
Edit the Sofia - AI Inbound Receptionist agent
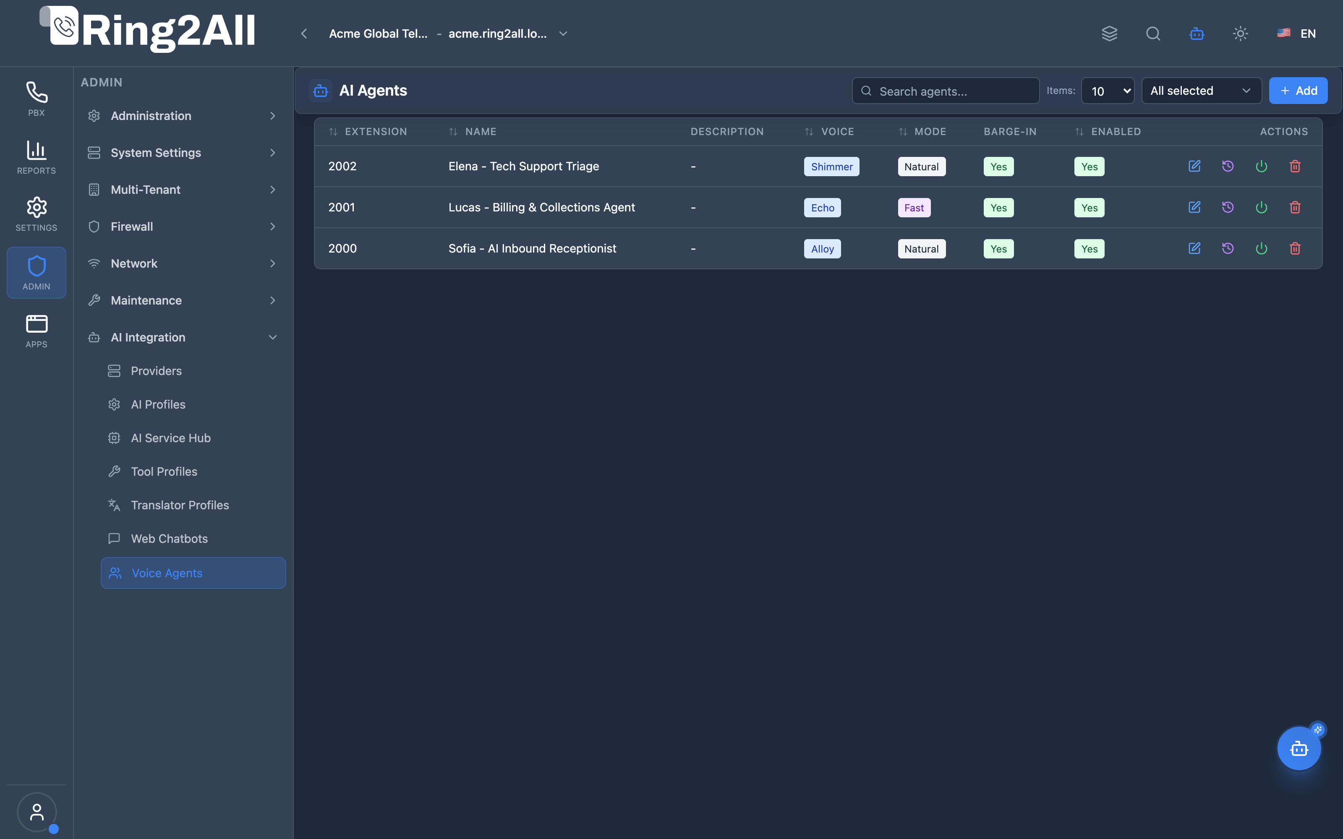tap(1194, 248)
